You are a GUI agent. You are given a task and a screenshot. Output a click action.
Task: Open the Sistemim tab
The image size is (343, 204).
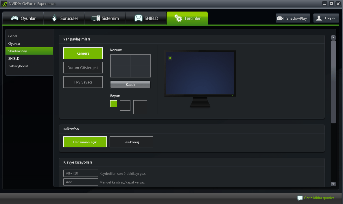(x=105, y=18)
